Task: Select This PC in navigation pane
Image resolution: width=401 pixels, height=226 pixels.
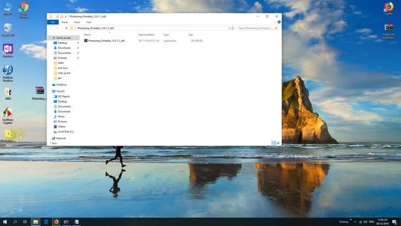Action: click(60, 91)
